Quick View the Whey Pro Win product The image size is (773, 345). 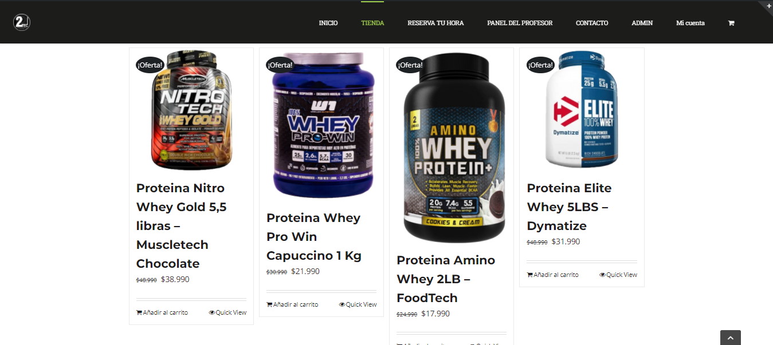(358, 304)
